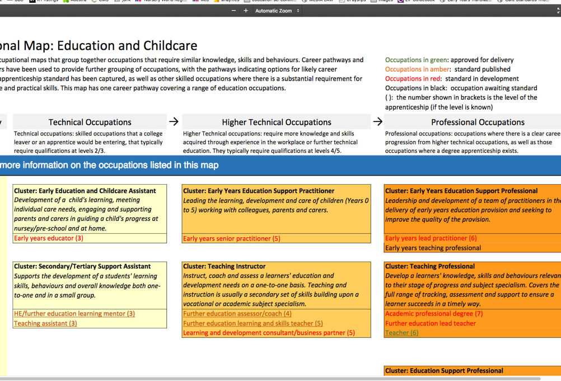
Task: Follow the Further education assessor/coach (4) link
Action: [x=237, y=313]
